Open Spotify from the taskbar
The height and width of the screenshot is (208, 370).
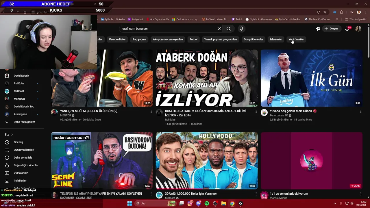click(x=207, y=203)
